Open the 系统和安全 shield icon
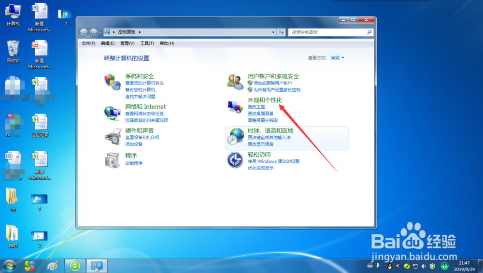 click(112, 82)
